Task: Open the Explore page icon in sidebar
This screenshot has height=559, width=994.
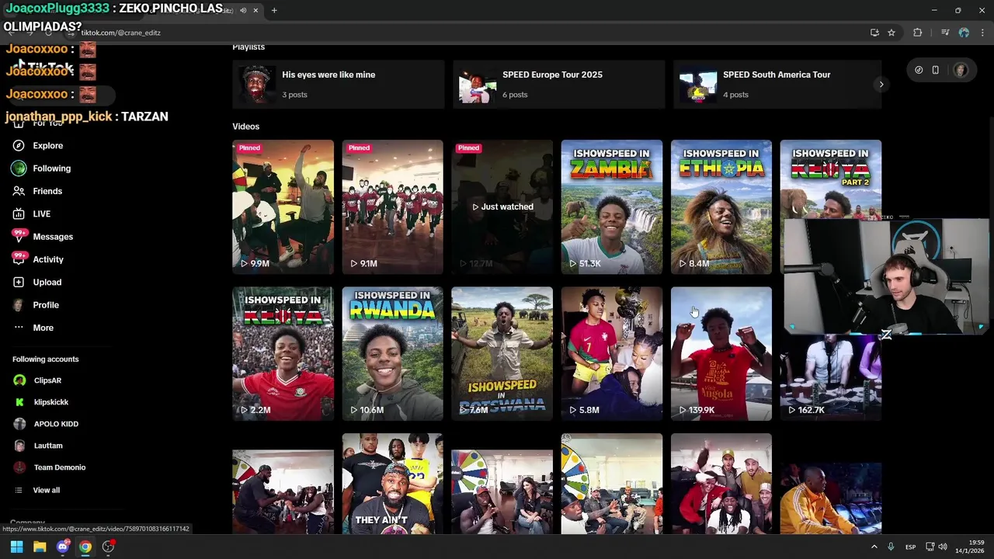Action: tap(19, 145)
